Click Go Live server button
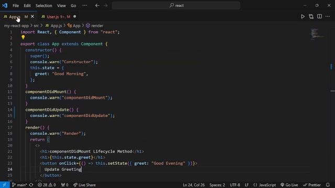 click(x=289, y=185)
